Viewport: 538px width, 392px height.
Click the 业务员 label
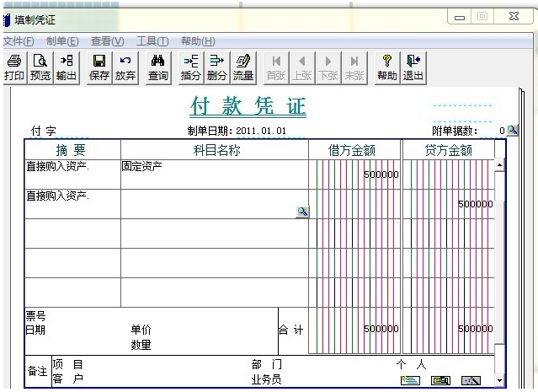pos(267,379)
